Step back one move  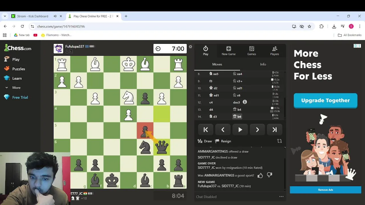[x=223, y=130]
